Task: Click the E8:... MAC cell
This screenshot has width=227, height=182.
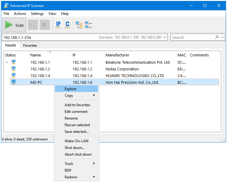Action: pyautogui.click(x=181, y=69)
